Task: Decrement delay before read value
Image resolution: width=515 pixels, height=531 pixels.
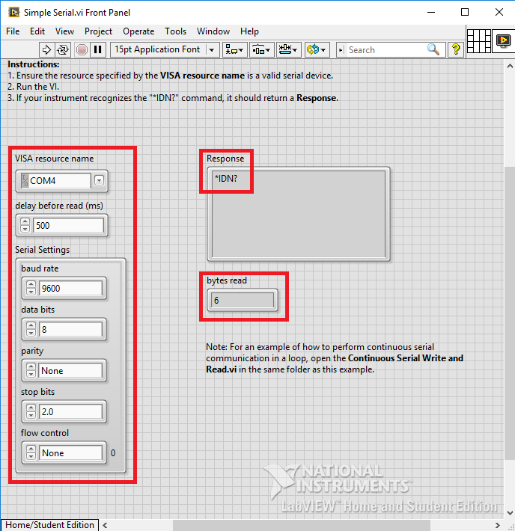Action: (25, 230)
